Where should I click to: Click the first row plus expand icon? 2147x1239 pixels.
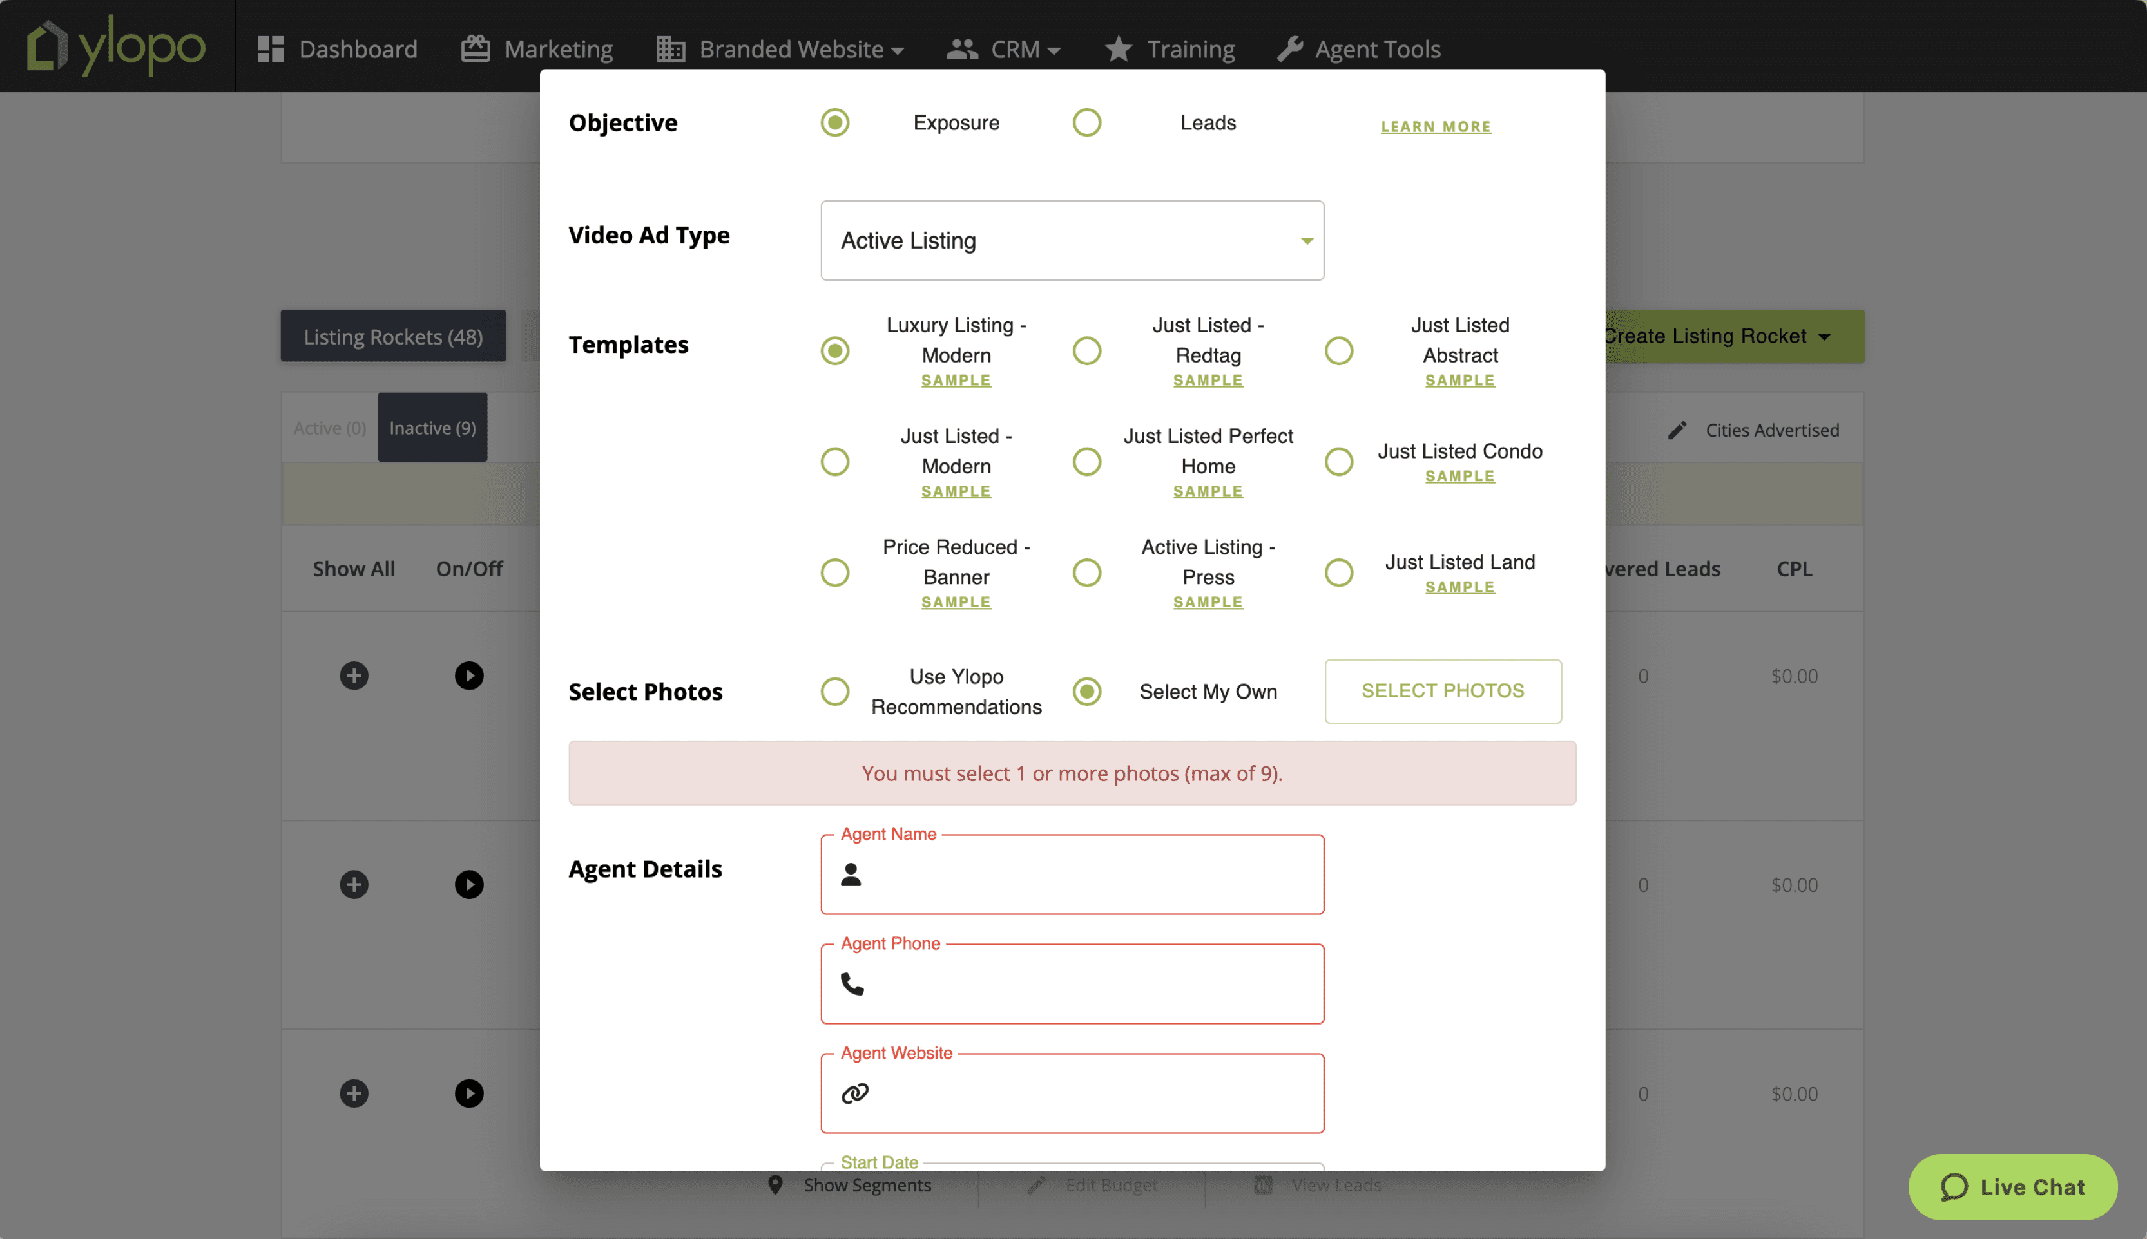pyautogui.click(x=354, y=676)
